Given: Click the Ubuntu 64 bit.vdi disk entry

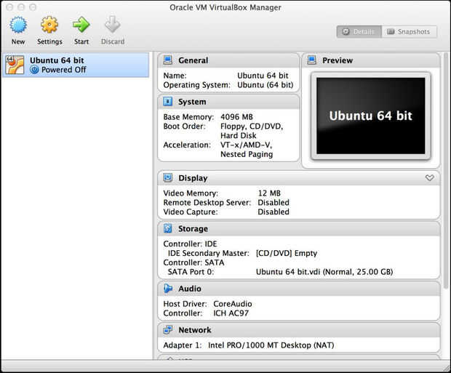Looking at the screenshot, I should (x=324, y=272).
